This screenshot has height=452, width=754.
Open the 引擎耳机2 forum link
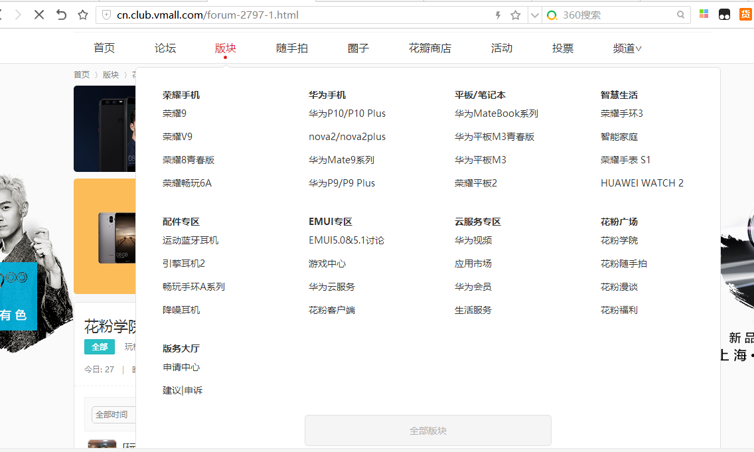click(184, 264)
